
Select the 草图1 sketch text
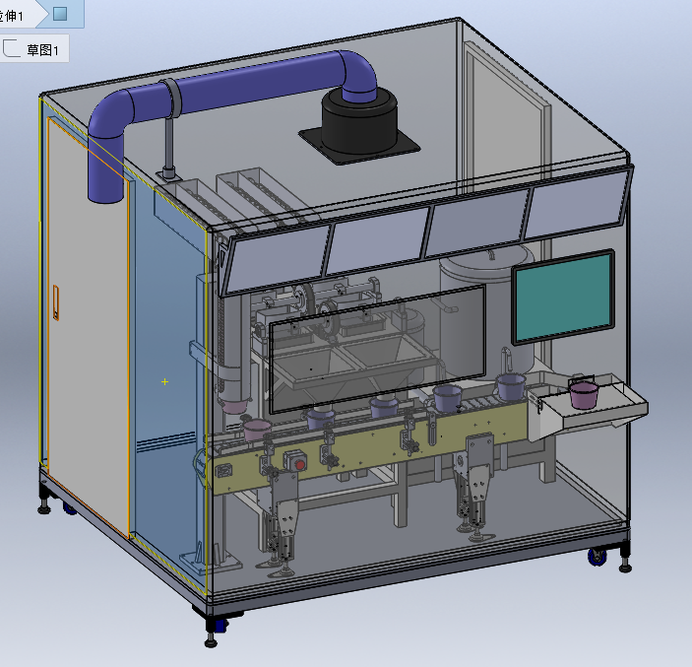pyautogui.click(x=42, y=50)
